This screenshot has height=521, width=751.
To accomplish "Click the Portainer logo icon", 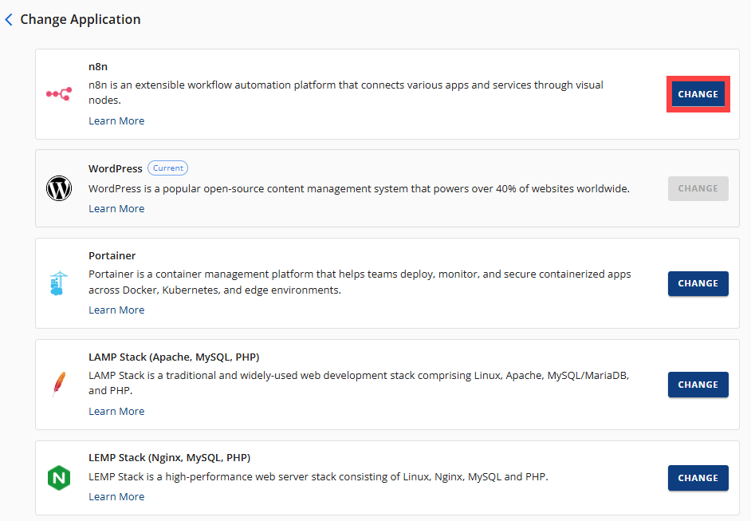I will [x=59, y=282].
